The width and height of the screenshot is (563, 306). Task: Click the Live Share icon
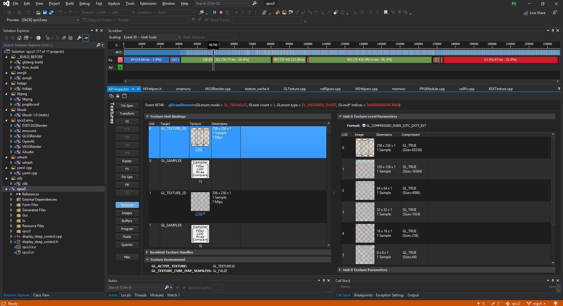526,13
